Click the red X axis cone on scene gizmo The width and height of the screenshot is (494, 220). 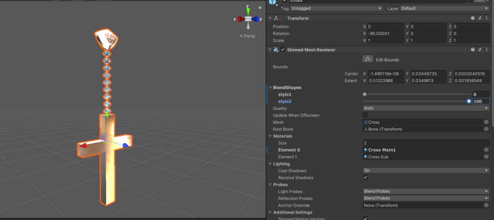click(241, 19)
